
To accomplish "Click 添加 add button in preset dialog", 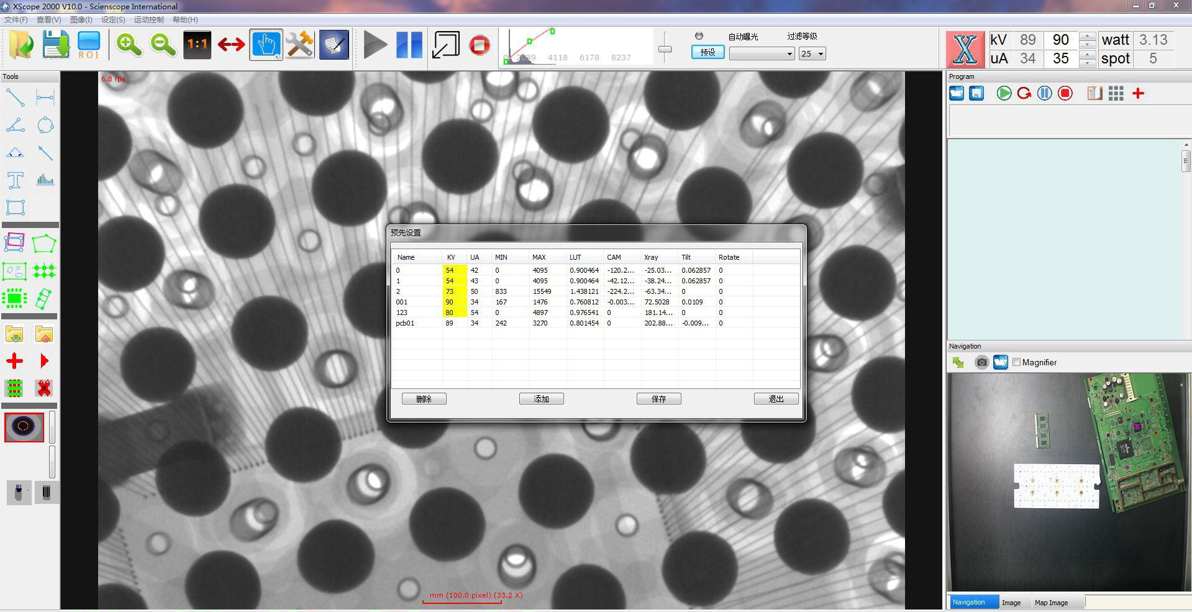I will (541, 399).
